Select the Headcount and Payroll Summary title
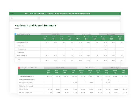This screenshot has width=137, height=106. click(35, 26)
